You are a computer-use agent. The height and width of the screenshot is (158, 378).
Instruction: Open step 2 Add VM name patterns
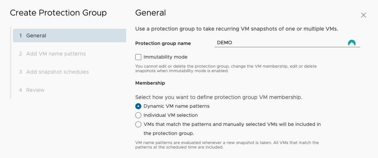pyautogui.click(x=70, y=54)
